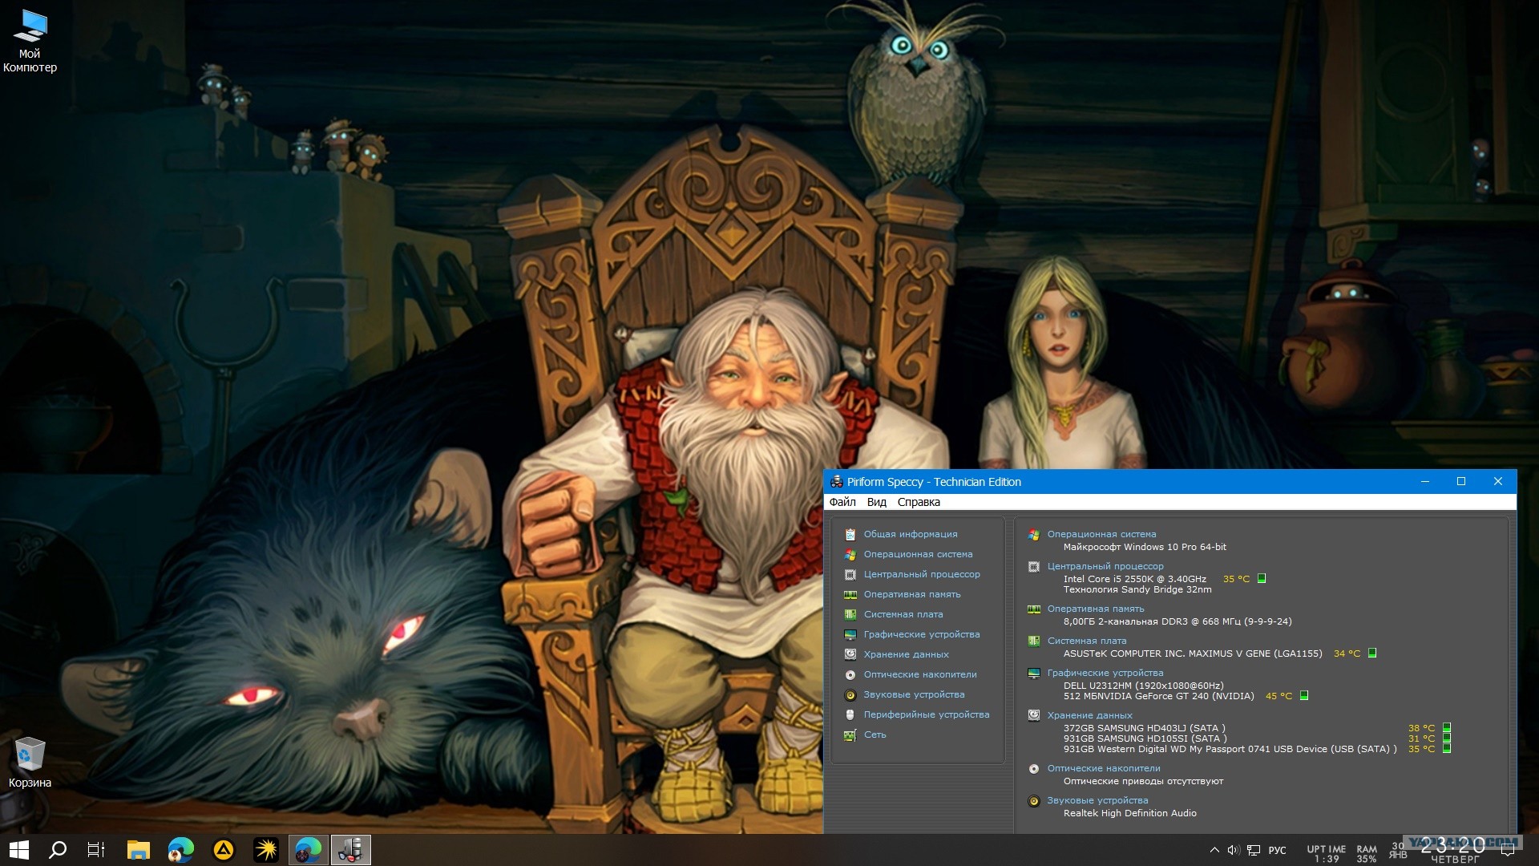This screenshot has width=1539, height=866.
Task: Click the 8,00ГБ 2-канальная DDR3 line
Action: (x=1177, y=621)
